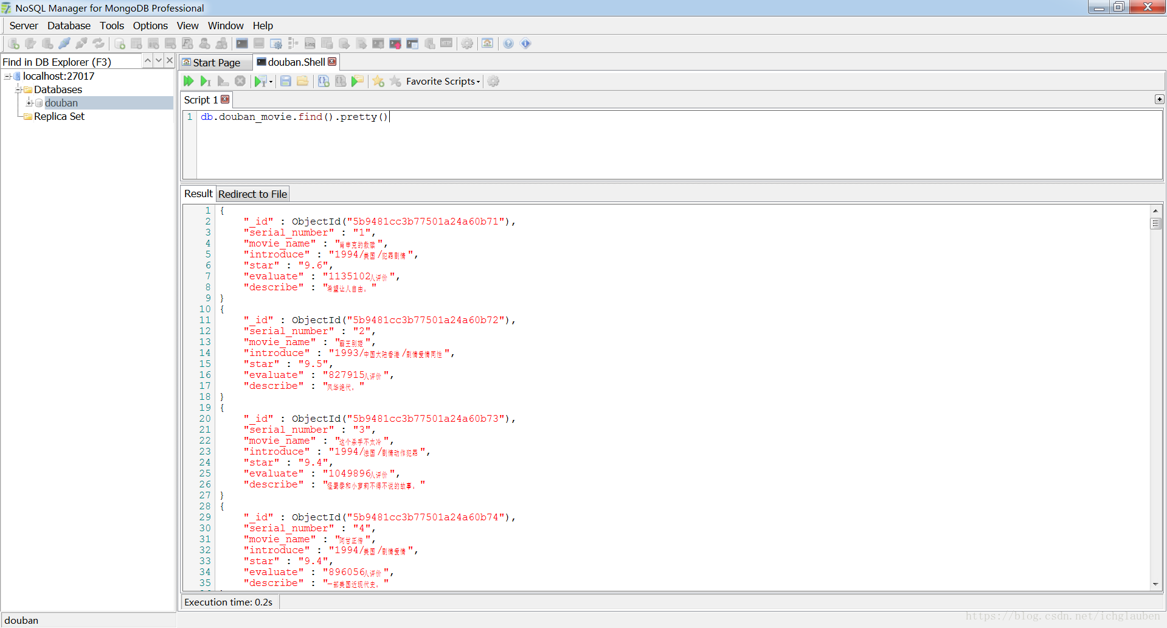Open the Server menu
This screenshot has height=628, width=1167.
point(24,26)
